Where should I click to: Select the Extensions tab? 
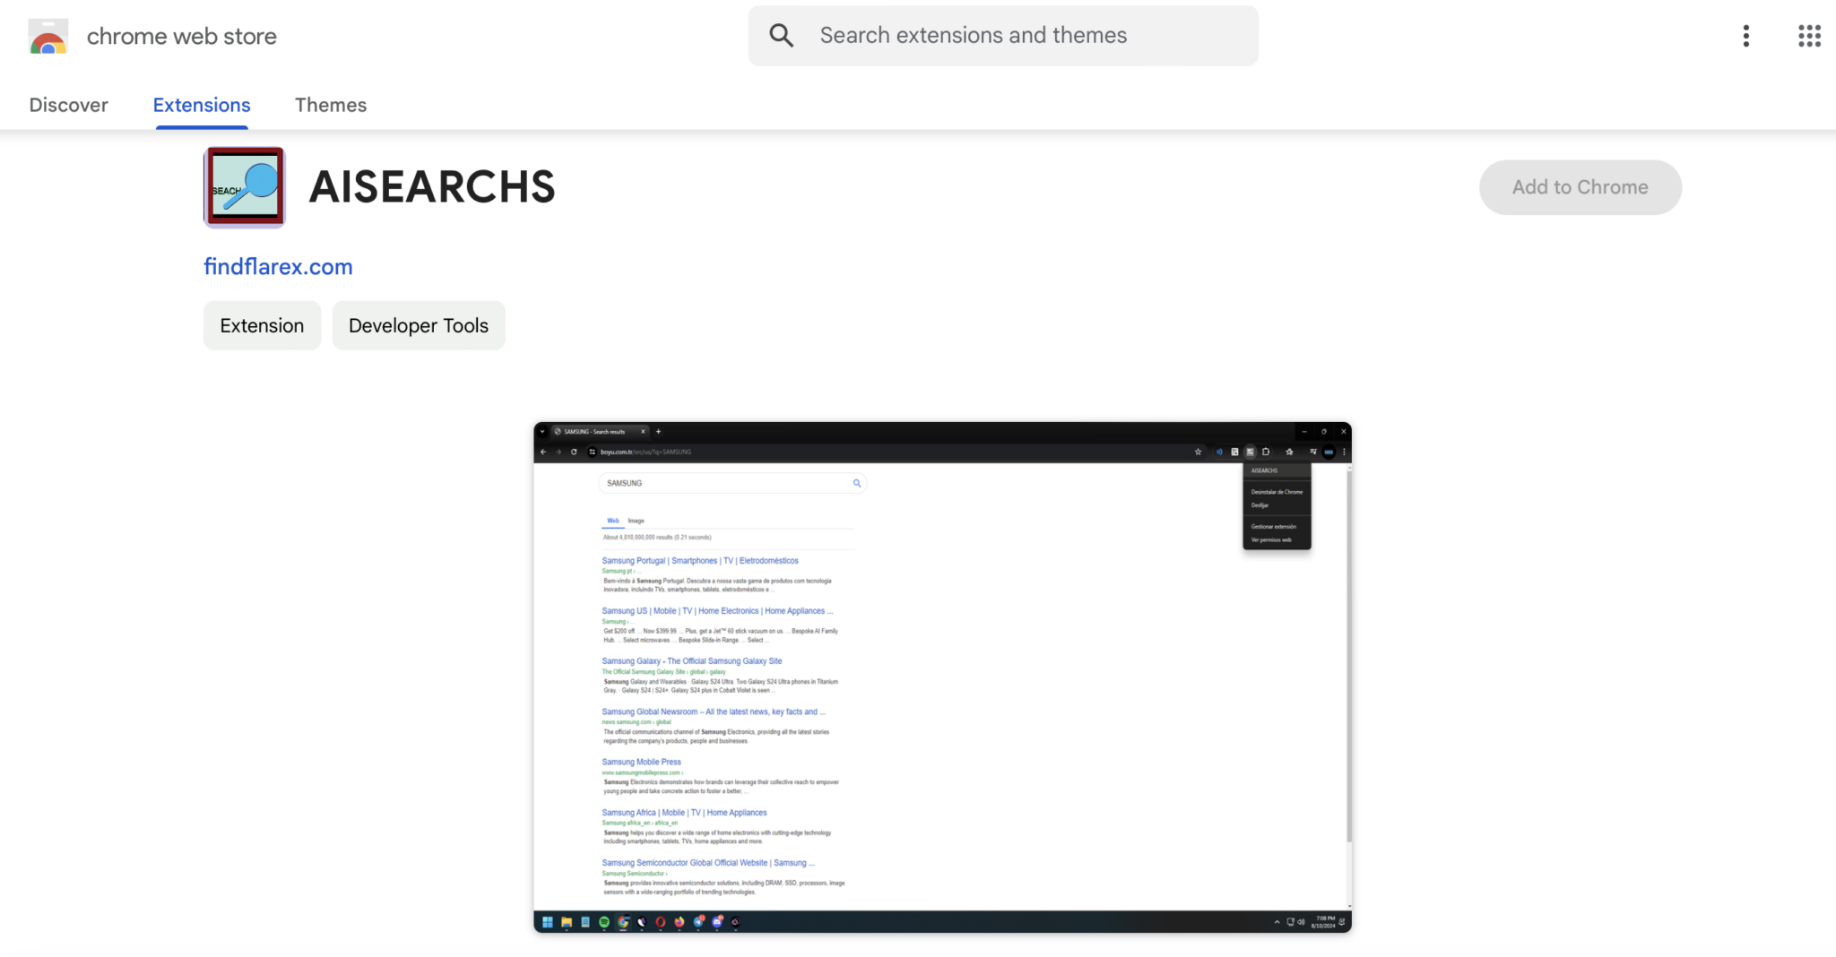201,105
